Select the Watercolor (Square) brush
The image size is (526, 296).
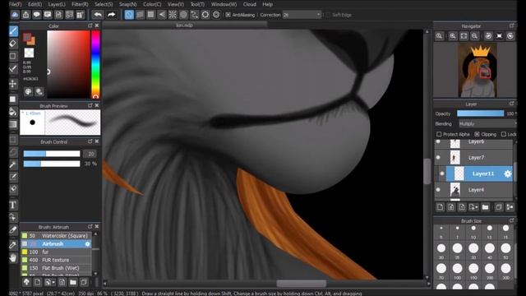(56, 236)
